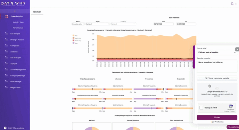Open Campaigns menu item
Viewport: 239px width, 130px height.
[15, 46]
